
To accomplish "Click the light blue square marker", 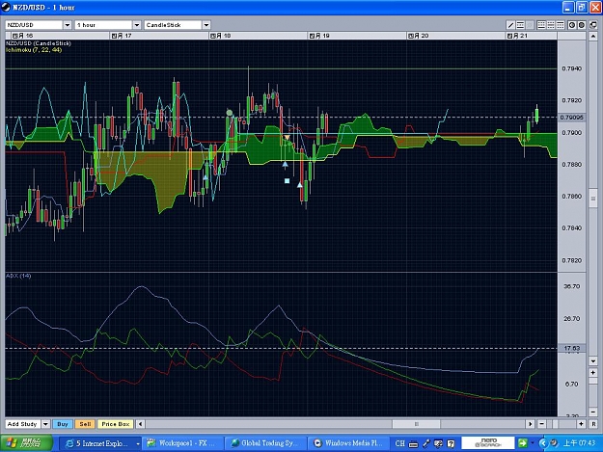I will [287, 180].
